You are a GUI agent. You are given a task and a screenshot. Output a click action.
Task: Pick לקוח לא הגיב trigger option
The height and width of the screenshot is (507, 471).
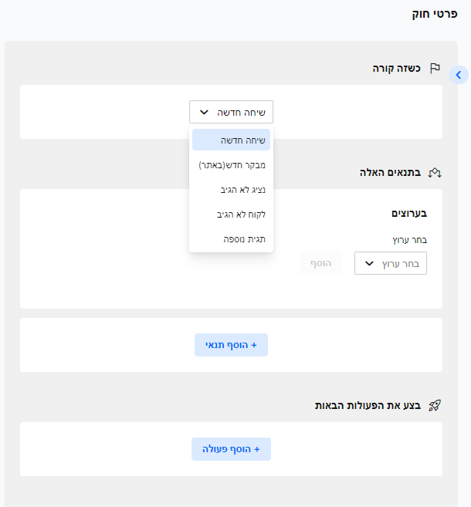[231, 215]
